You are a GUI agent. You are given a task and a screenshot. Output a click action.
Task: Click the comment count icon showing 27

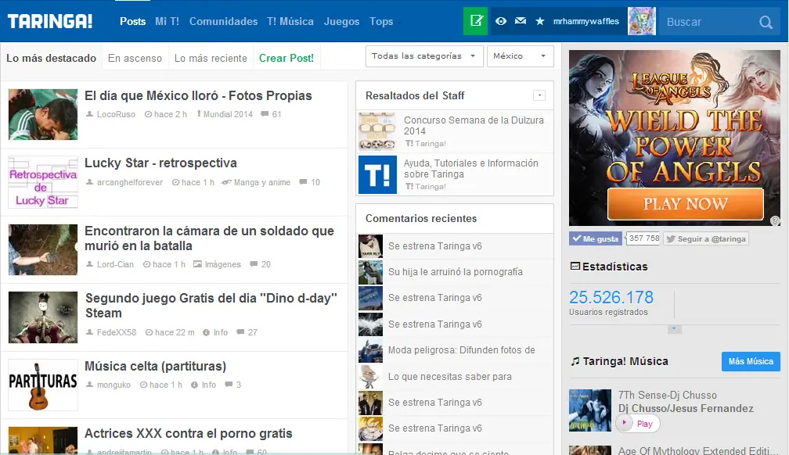[x=240, y=331]
